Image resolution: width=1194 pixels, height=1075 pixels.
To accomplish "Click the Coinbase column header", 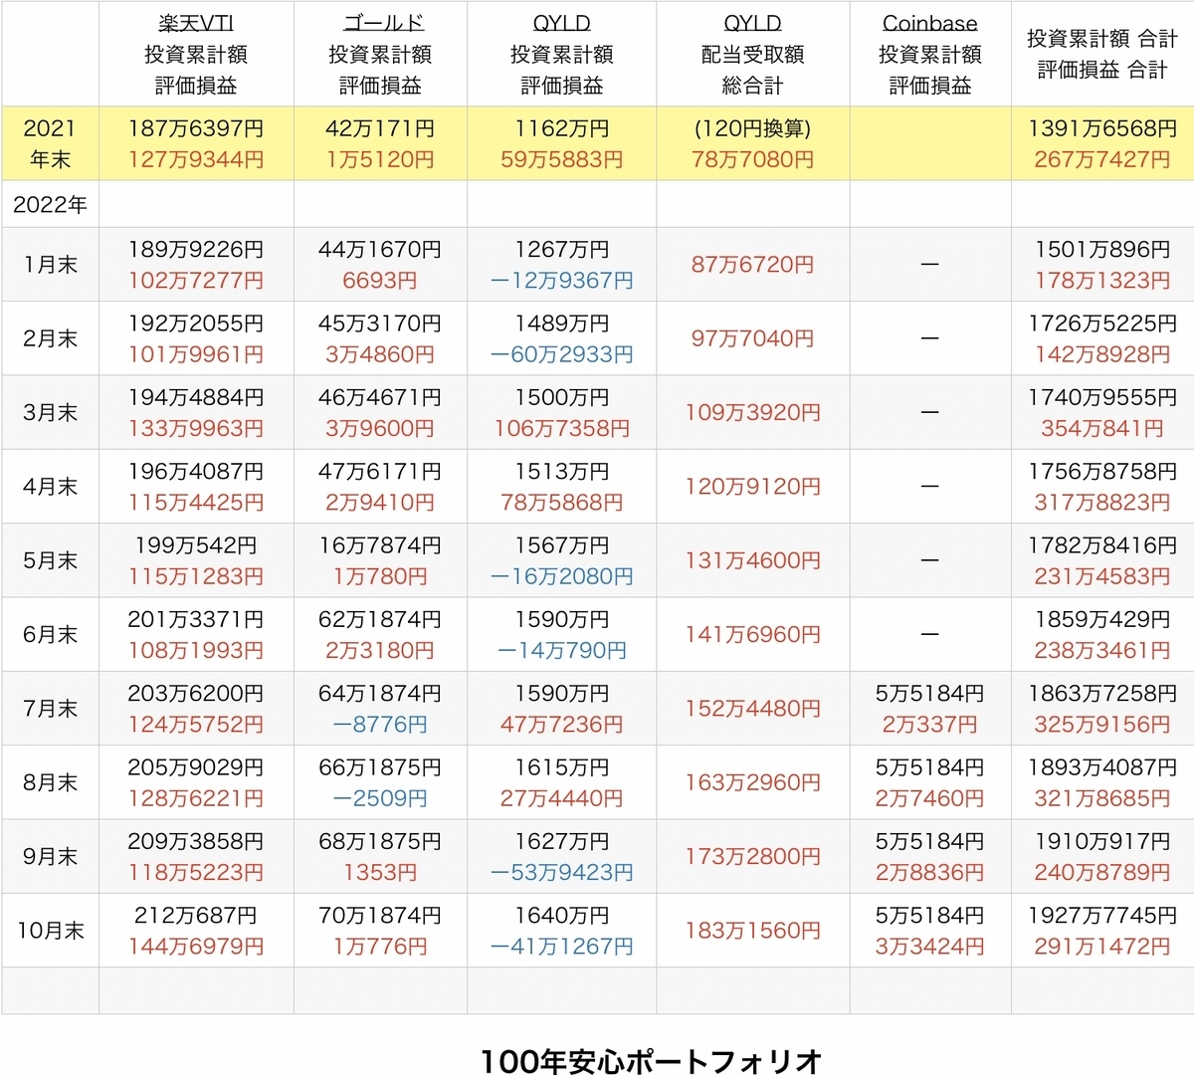I will (930, 54).
